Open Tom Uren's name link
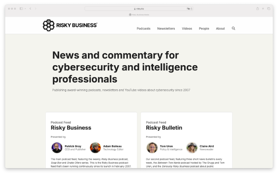 click(166, 146)
